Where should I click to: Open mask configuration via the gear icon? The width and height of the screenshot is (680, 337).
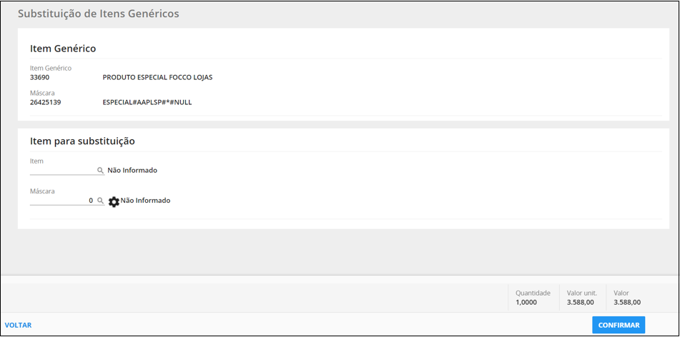(114, 201)
